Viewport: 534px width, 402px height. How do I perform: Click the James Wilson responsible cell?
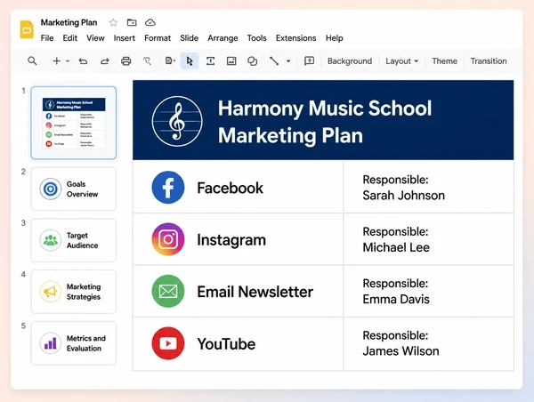(428, 344)
